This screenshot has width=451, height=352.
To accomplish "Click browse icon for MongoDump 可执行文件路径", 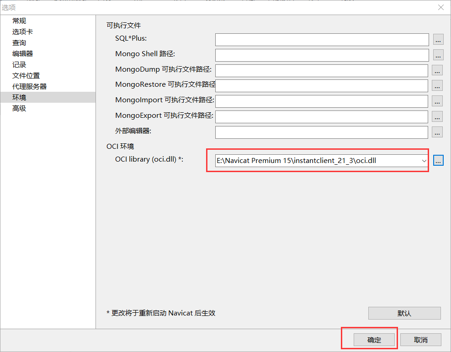I will click(438, 70).
